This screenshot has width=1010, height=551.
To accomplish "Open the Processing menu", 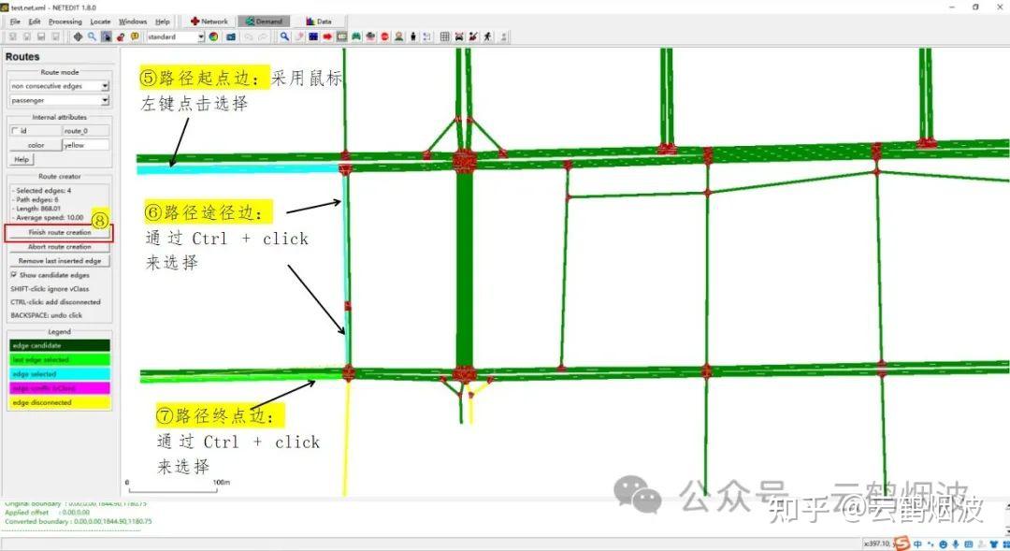I will coord(65,21).
